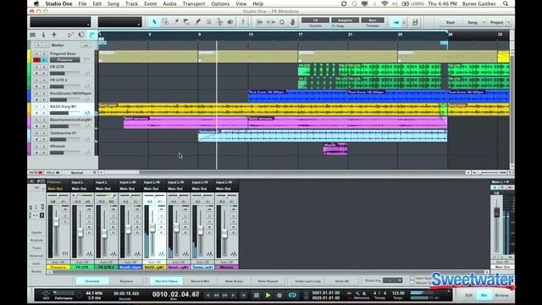Click the Record Takes button
The height and width of the screenshot is (305, 542).
click(166, 281)
